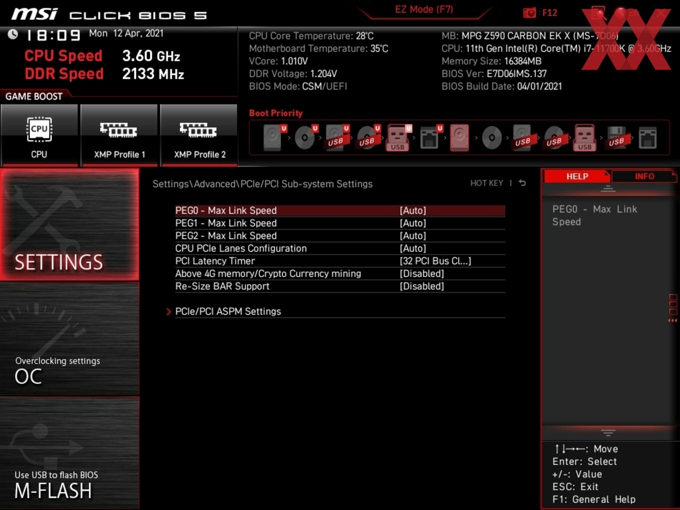Click the Motherboard Temperature: 35°C reading
The image size is (680, 510).
pos(318,48)
